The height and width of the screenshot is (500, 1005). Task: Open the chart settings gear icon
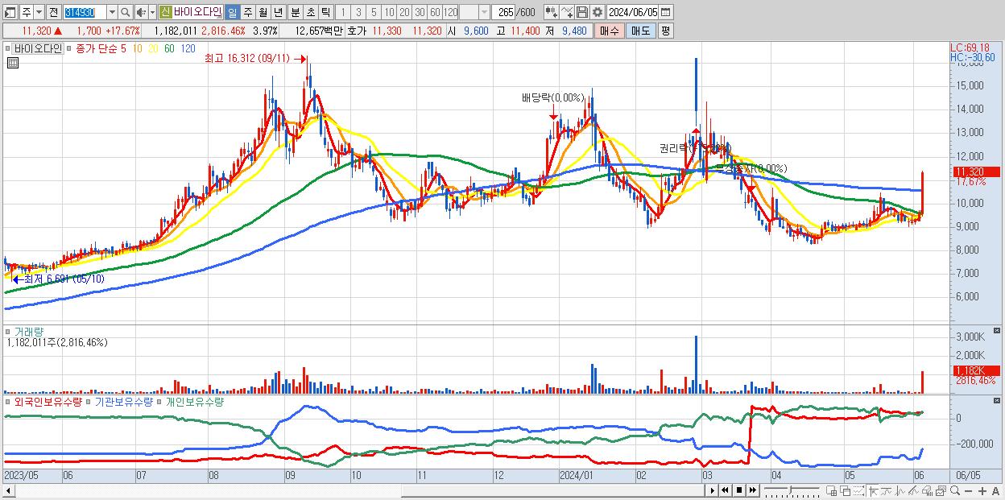coord(597,12)
